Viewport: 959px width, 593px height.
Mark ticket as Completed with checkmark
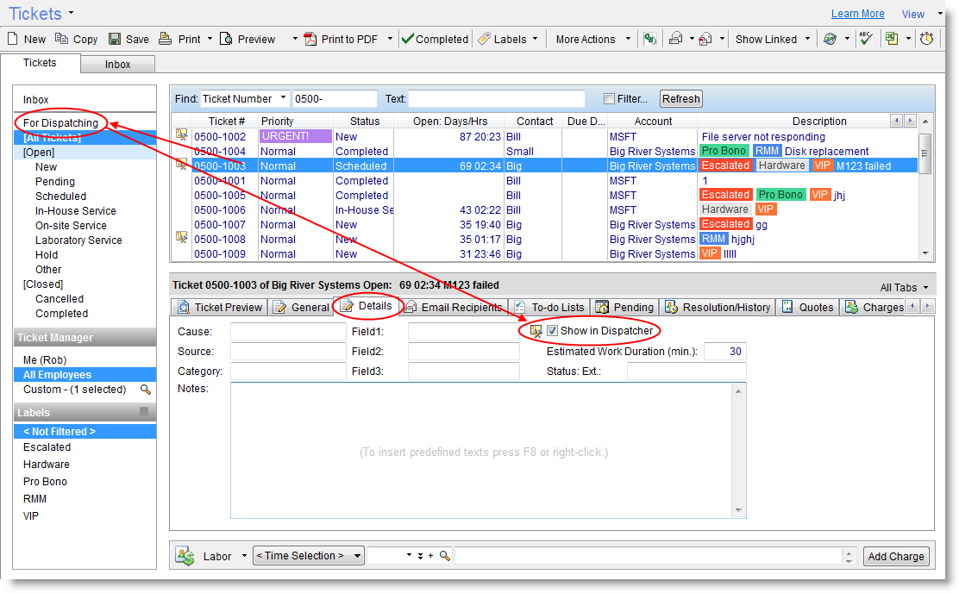pos(435,39)
